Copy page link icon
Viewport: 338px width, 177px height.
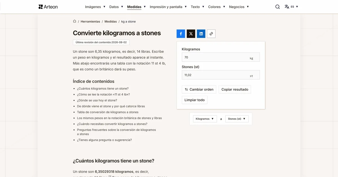coord(211,34)
